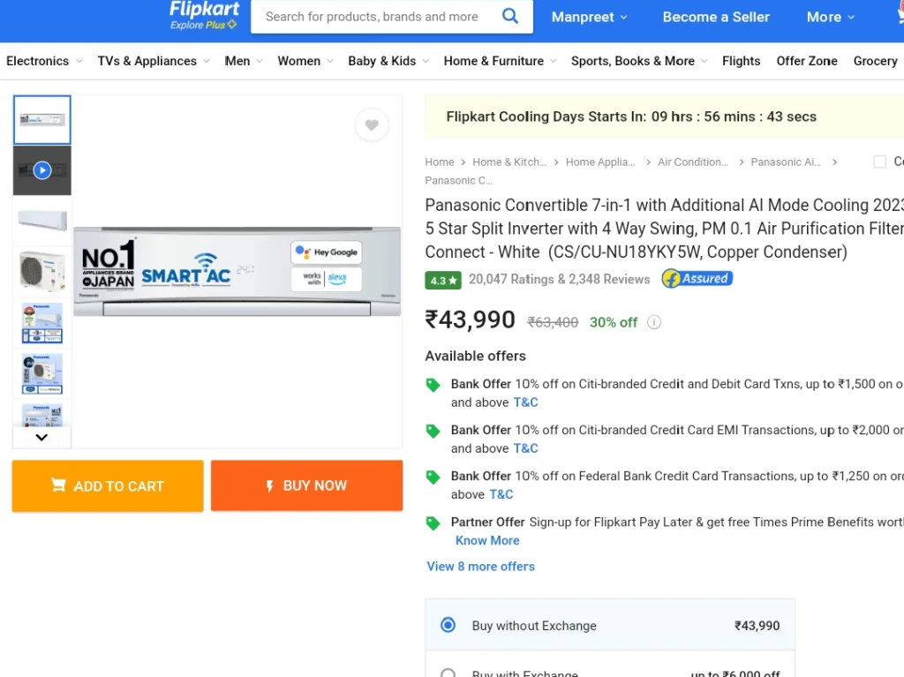Play the product video thumbnail
The height and width of the screenshot is (677, 904).
(42, 170)
